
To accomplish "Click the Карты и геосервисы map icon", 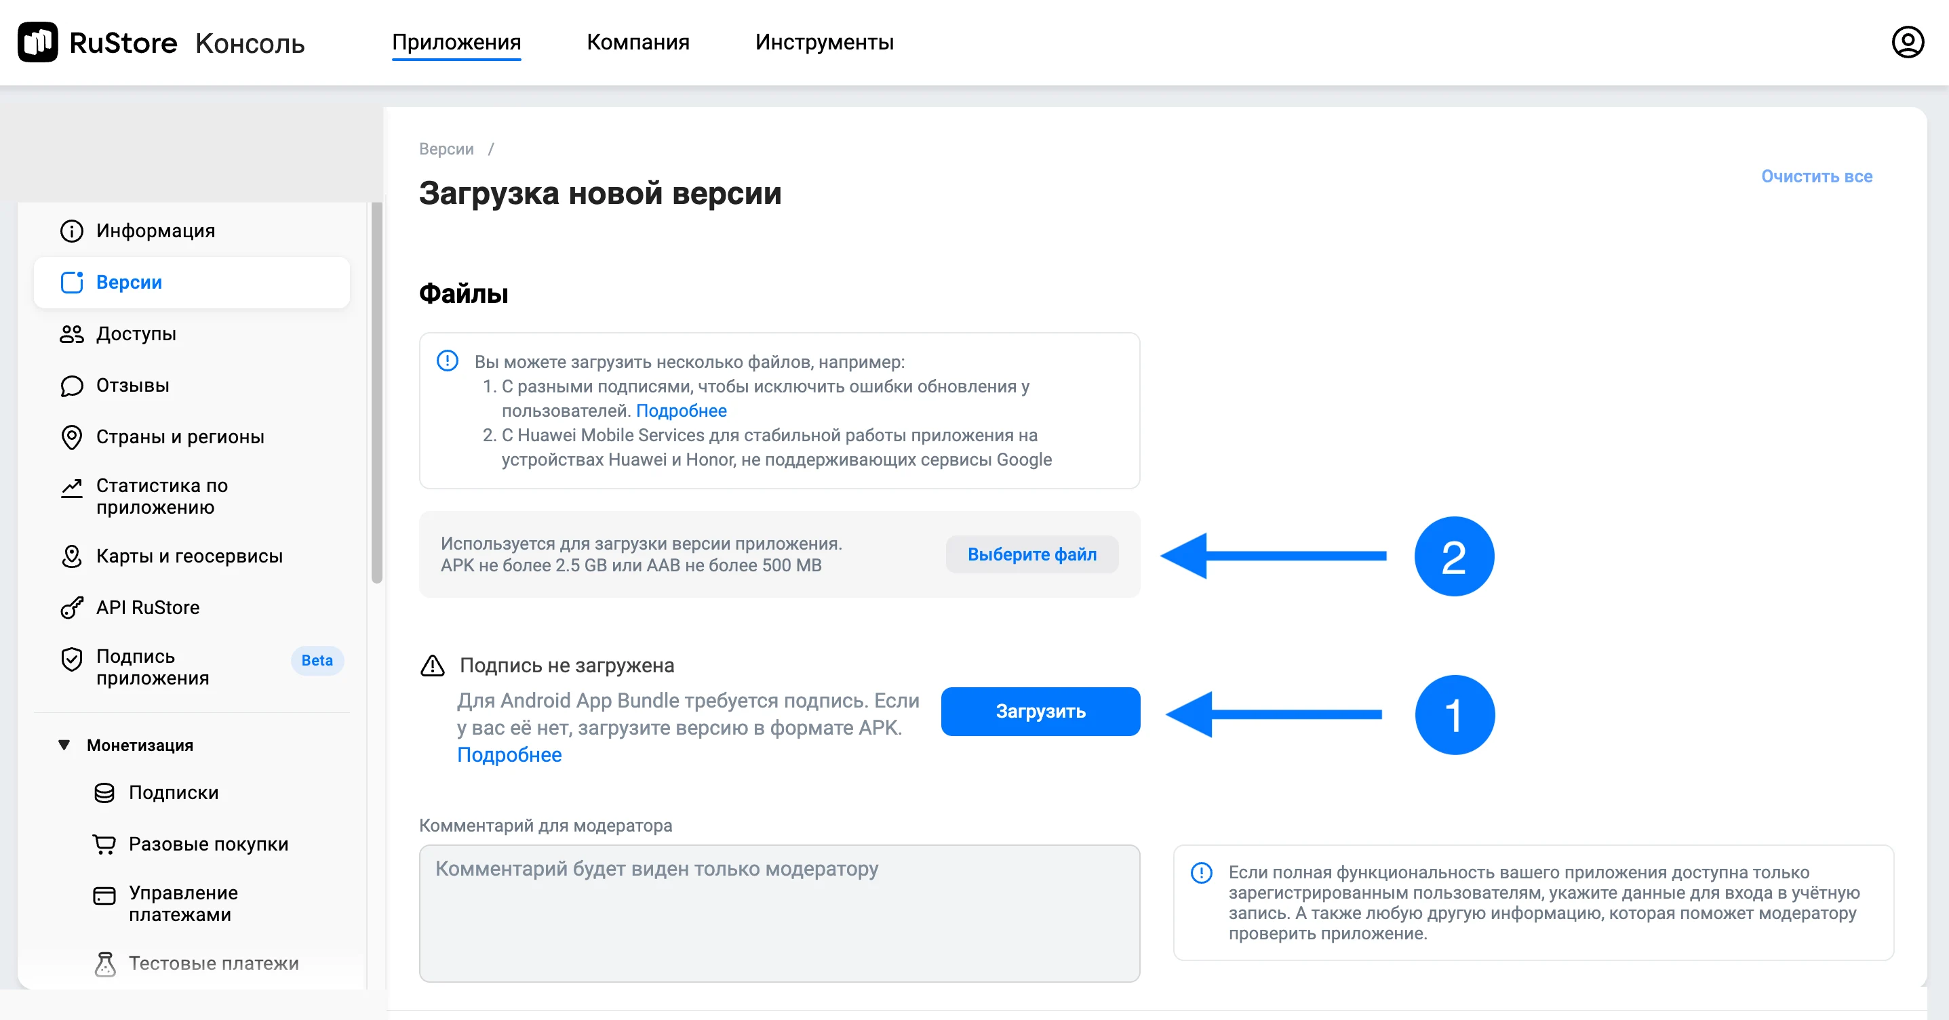I will [72, 556].
